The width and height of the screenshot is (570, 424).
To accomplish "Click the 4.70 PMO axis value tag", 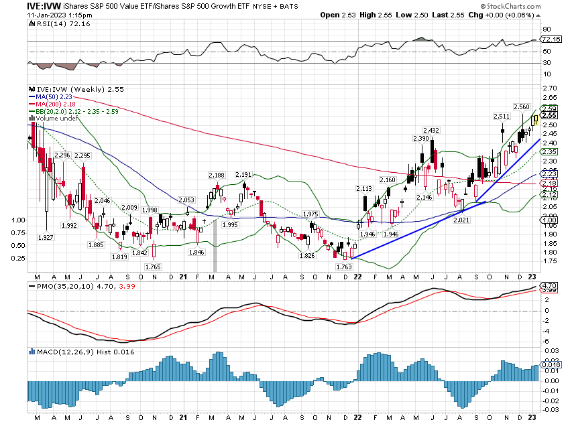I will (x=550, y=286).
